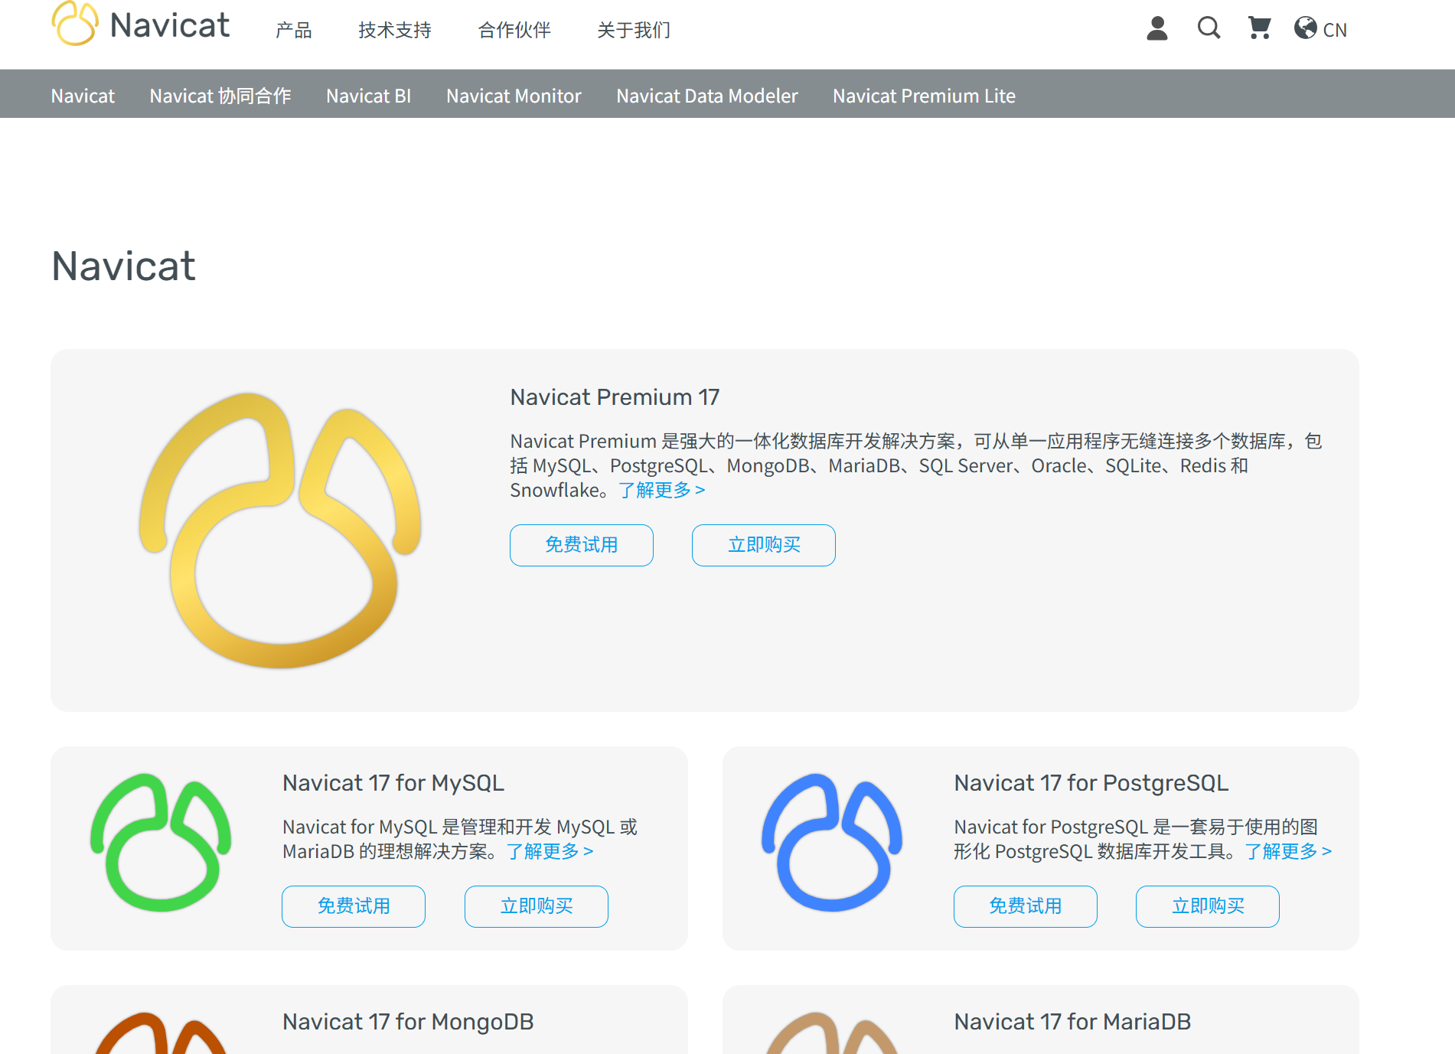Image resolution: width=1455 pixels, height=1054 pixels.
Task: Open the 产品 menu
Action: click(x=294, y=30)
